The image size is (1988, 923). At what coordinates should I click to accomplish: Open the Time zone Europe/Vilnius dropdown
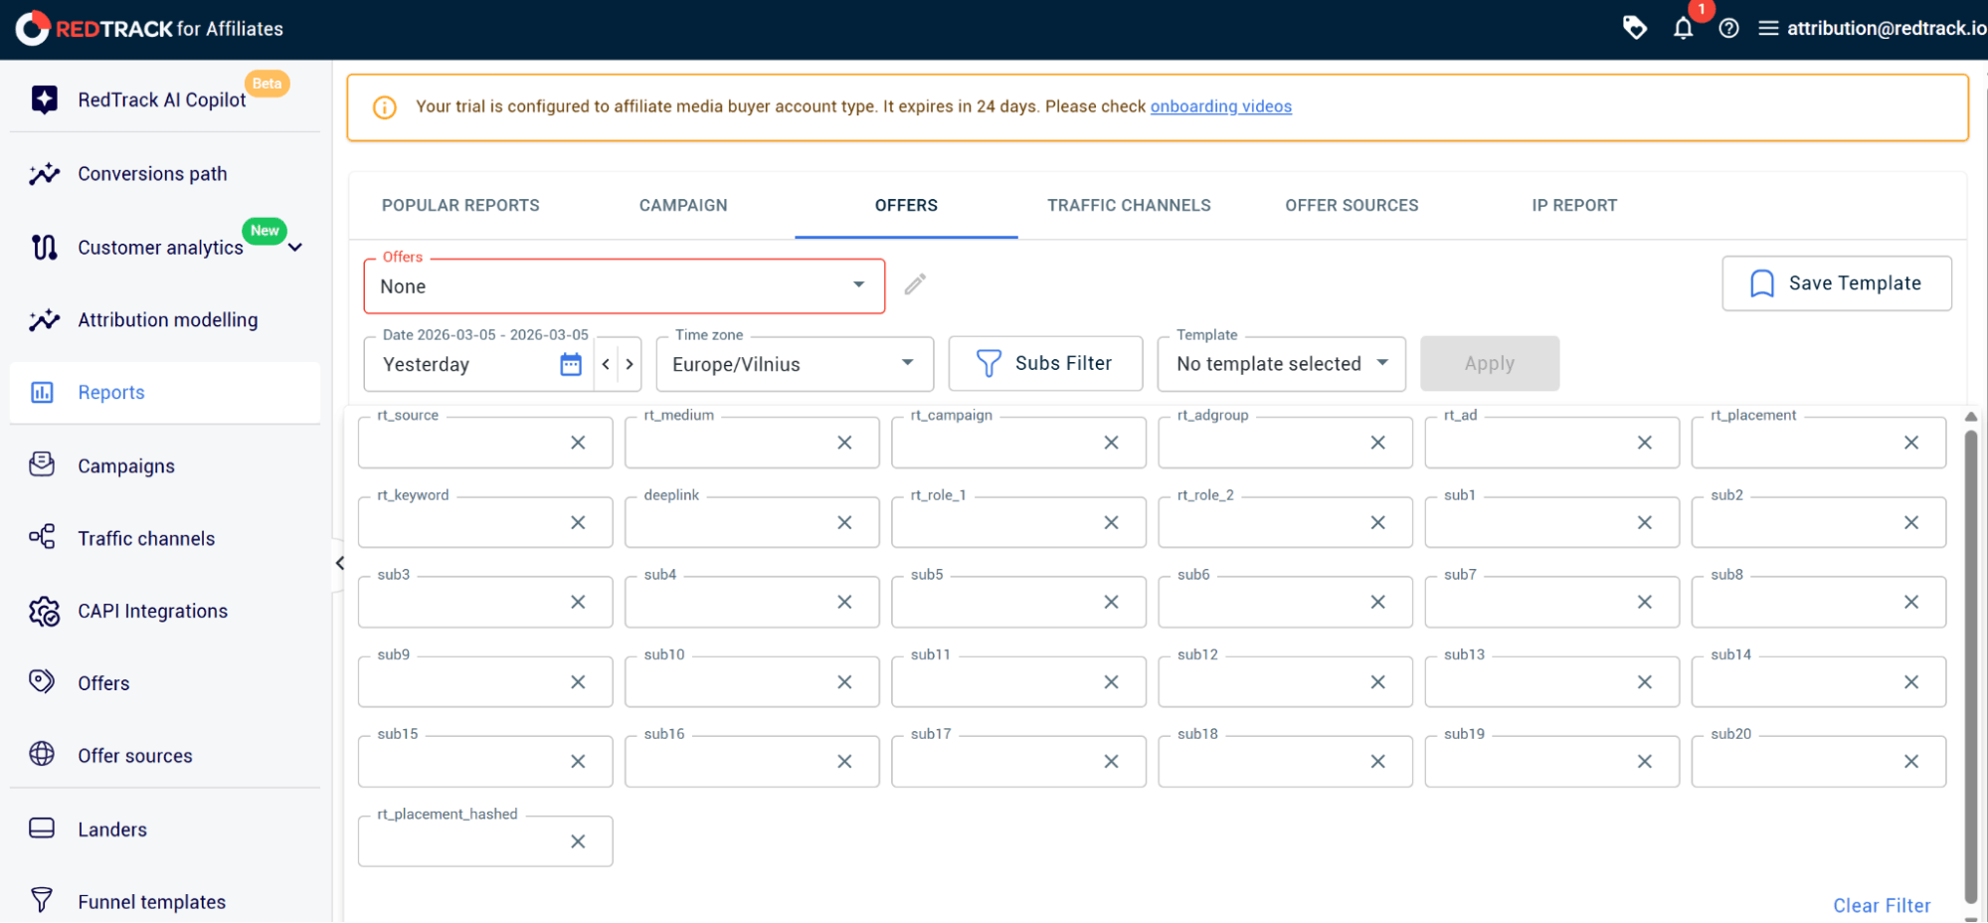(795, 364)
